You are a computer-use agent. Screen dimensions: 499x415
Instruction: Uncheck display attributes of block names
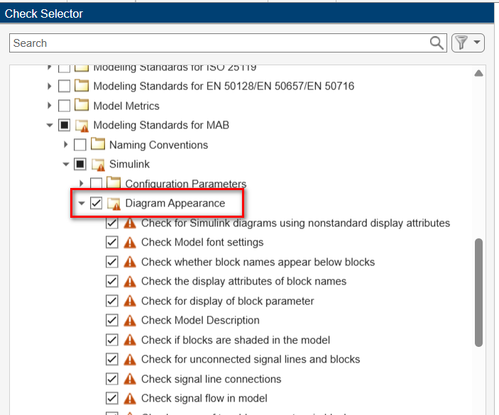111,281
